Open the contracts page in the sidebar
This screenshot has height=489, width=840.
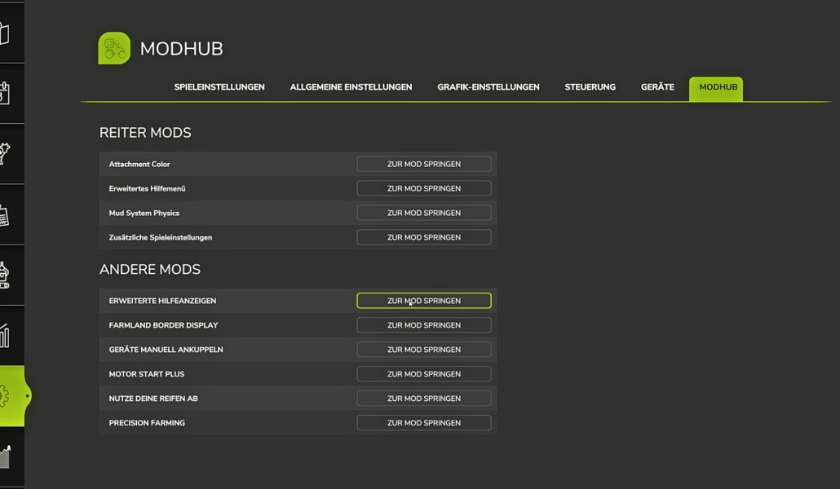[6, 215]
